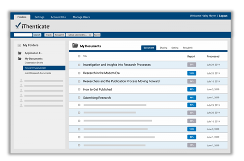Screen dimensions: 244x161
Task: Click the My Folders heading
Action: click(31, 45)
